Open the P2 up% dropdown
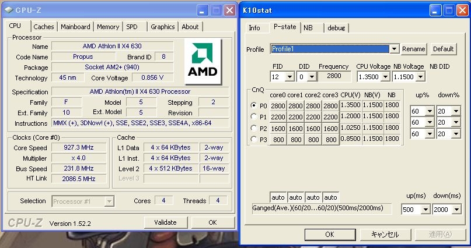471x248 pixels. pyautogui.click(x=430, y=133)
